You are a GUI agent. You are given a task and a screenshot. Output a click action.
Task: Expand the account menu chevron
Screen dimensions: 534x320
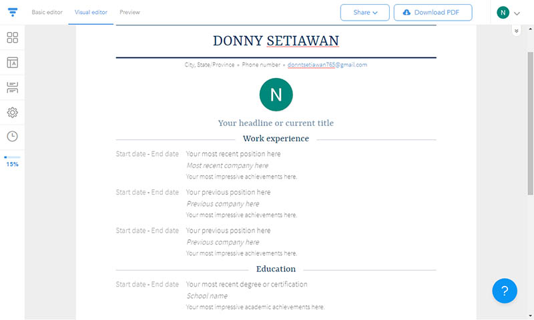[x=517, y=13]
